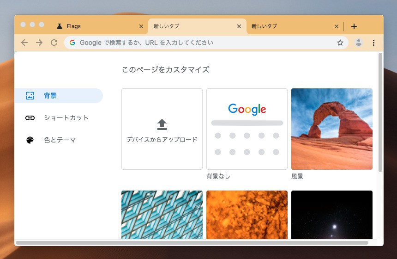Open the profile avatar menu

(x=359, y=43)
